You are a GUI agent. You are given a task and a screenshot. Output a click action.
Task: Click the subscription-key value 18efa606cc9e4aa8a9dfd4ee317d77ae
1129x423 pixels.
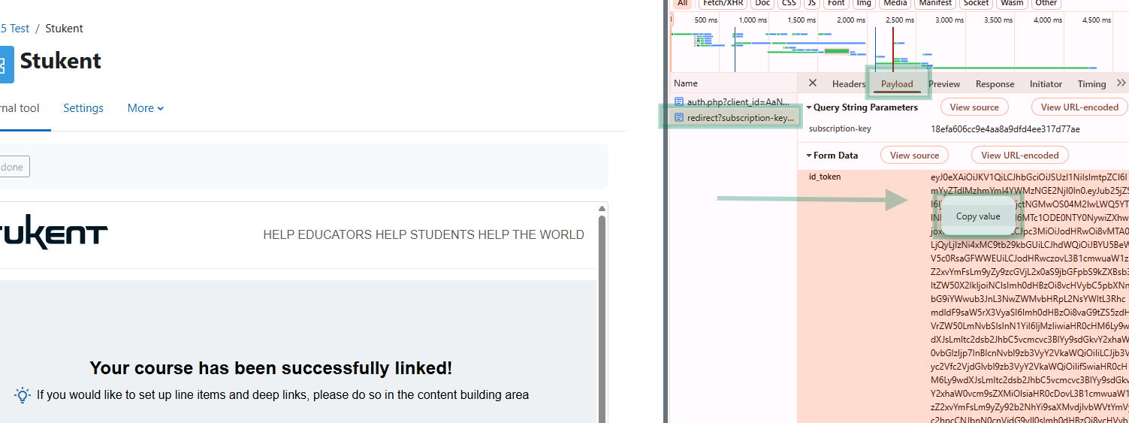click(1005, 129)
